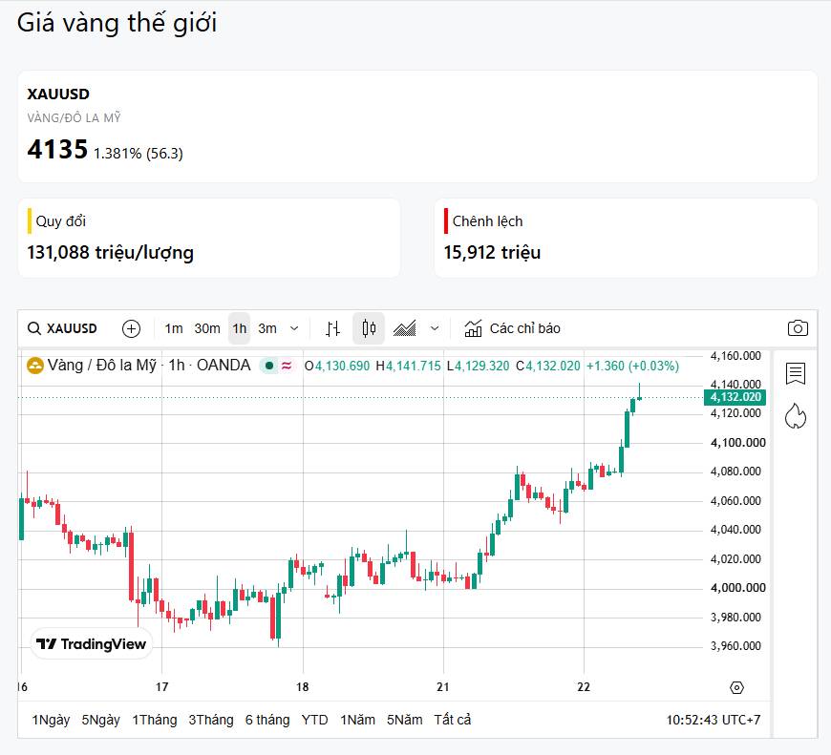831x755 pixels.
Task: Set range to Tất cả
Action: (452, 720)
